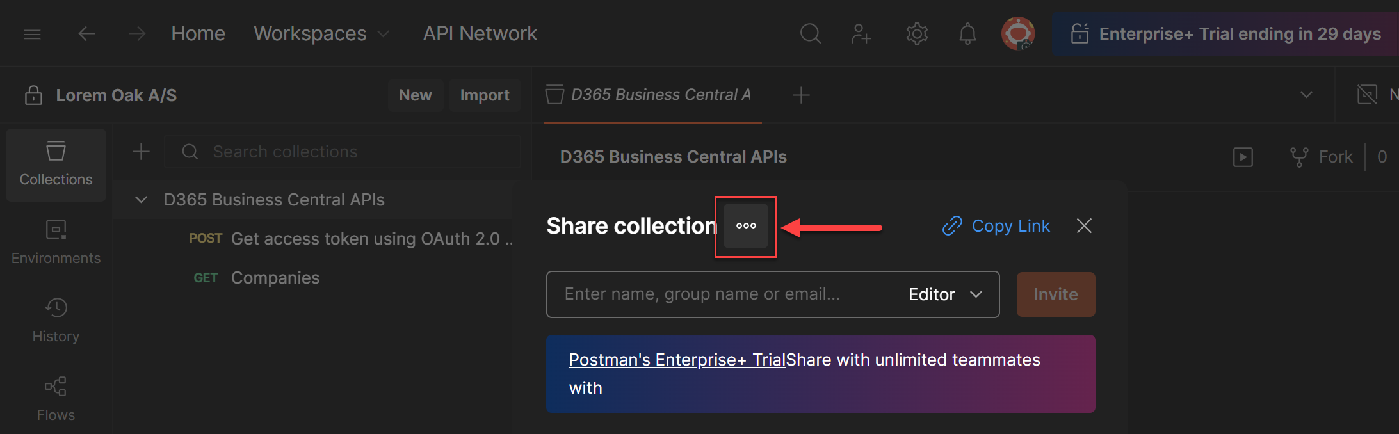This screenshot has width=1399, height=434.
Task: Open the Flows sidebar panel
Action: [x=56, y=399]
